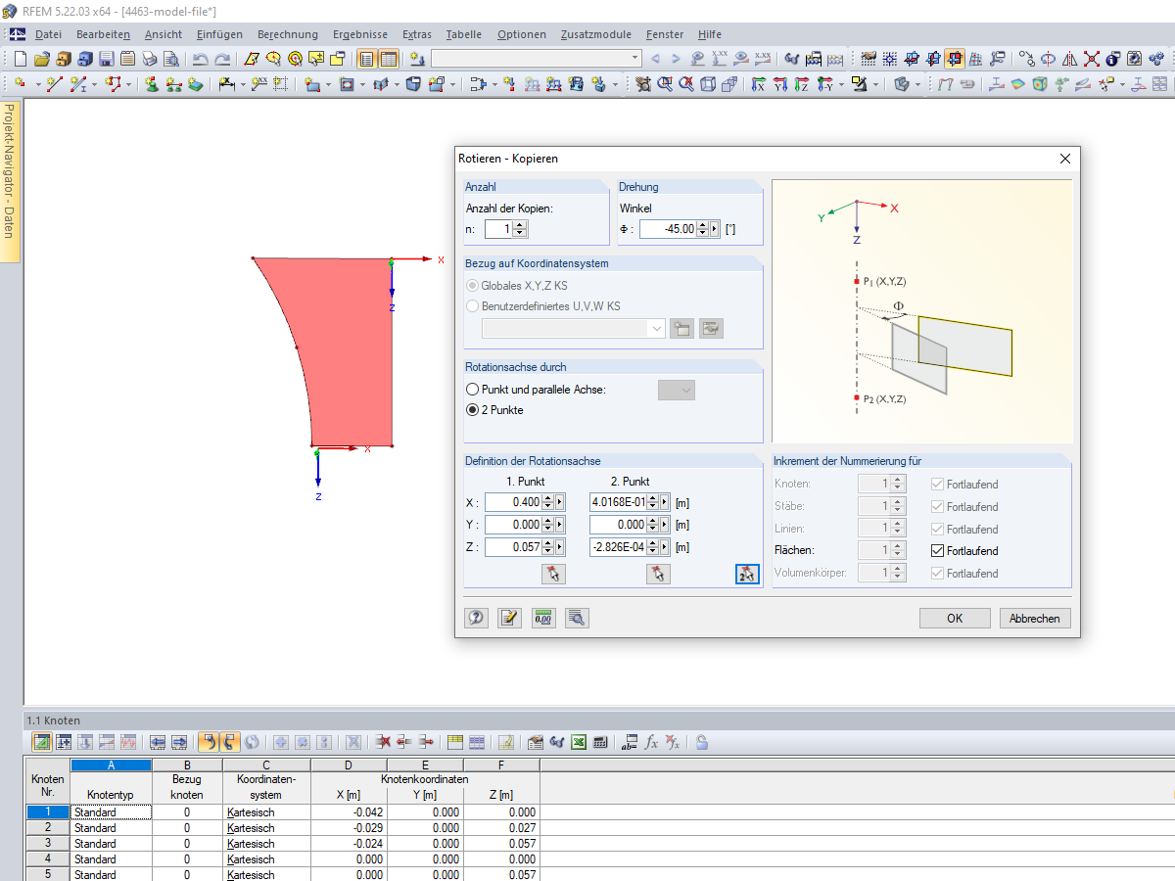Click the X value -0.029 in row 2
Viewport: 1175px width, 881px height.
[349, 827]
